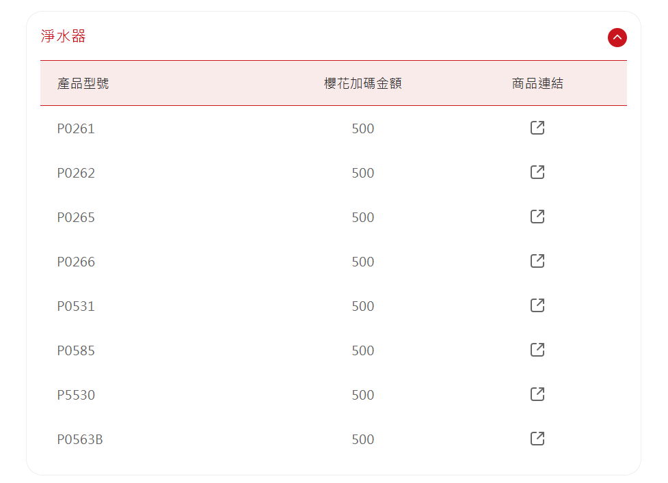Click model number P0266
This screenshot has height=483, width=668.
click(x=76, y=262)
